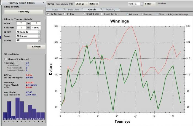Click the Avg Buyin value $7.00
This screenshot has height=126, width=193.
point(29,92)
